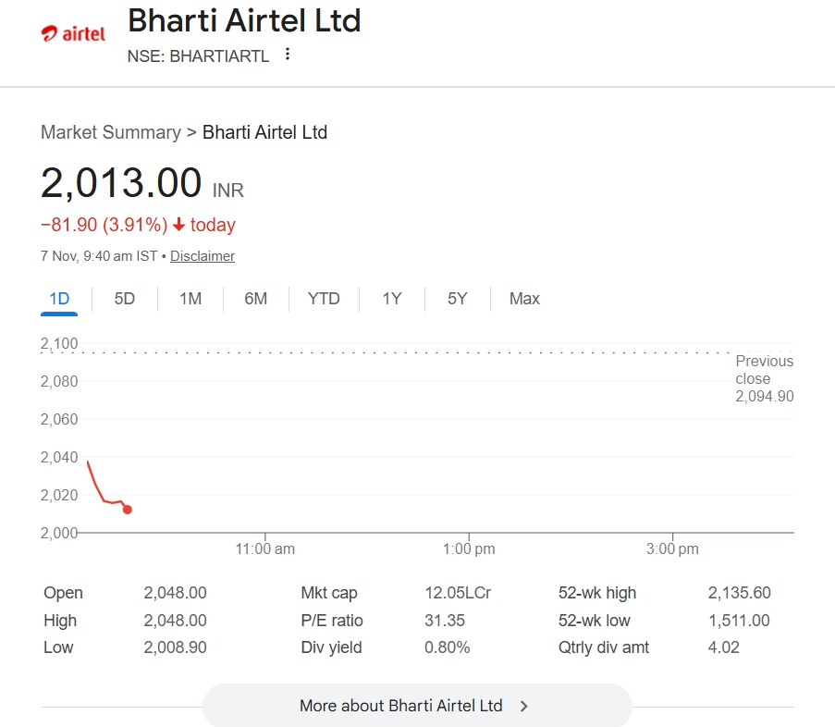This screenshot has width=835, height=727.
Task: Switch to the 5D chart tab
Action: pos(125,299)
